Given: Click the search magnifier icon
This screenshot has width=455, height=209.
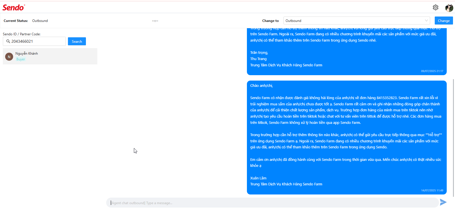Looking at the screenshot, I should pos(8,41).
